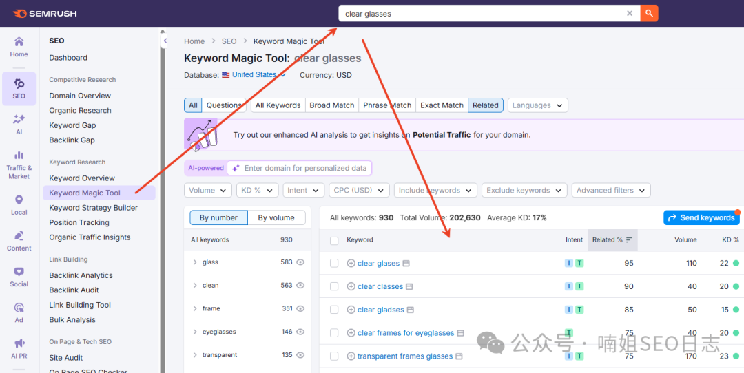This screenshot has width=744, height=373.
Task: Switch to Questions tab
Action: [224, 105]
